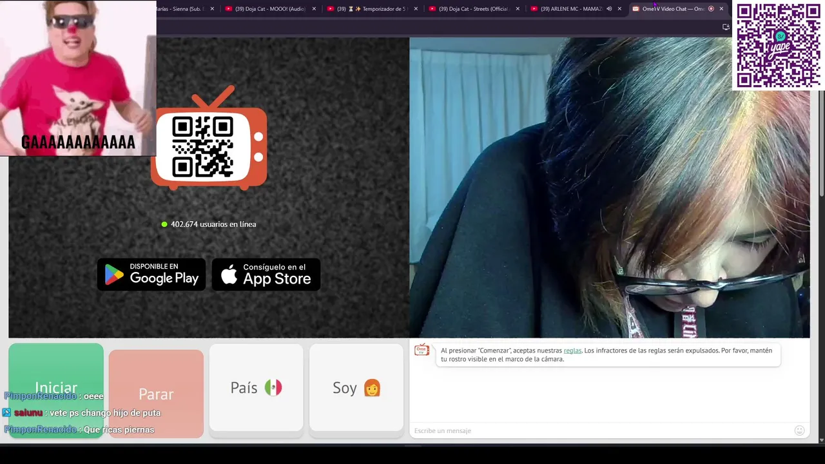Click the Yape QR code overlay
Screen dimensions: 825x464
(x=779, y=45)
